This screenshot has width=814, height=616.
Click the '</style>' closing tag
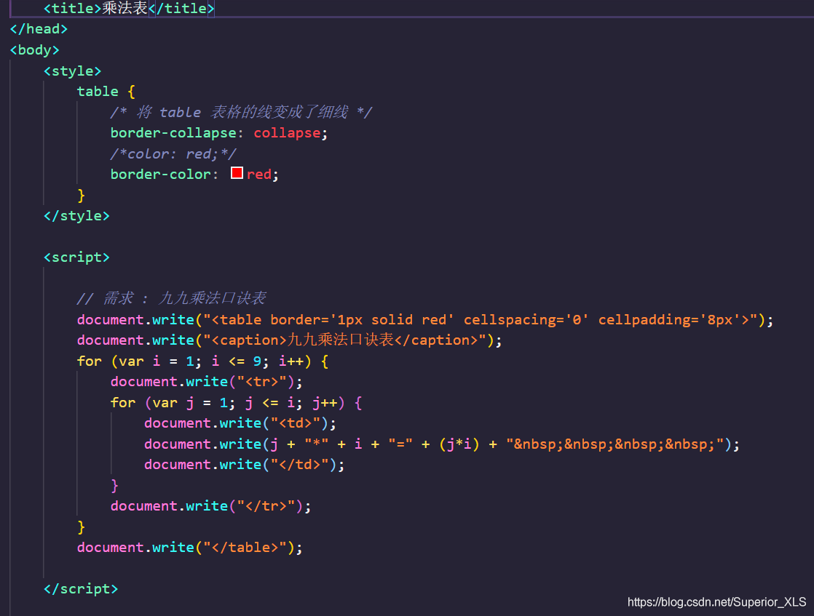(77, 216)
